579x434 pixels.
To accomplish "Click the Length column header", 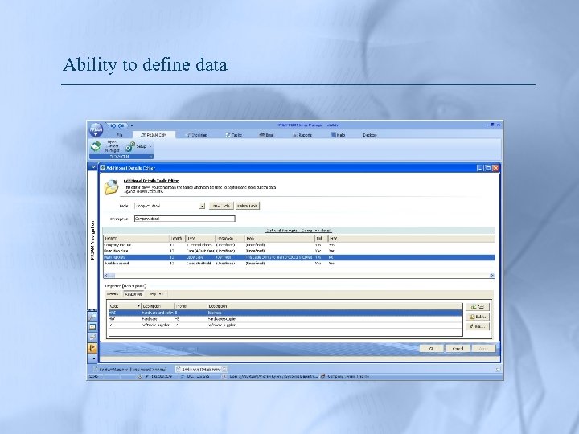I will pyautogui.click(x=177, y=239).
